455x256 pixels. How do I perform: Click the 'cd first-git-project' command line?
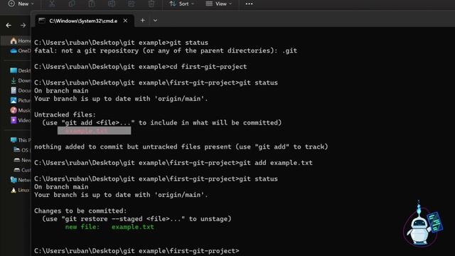coord(141,66)
